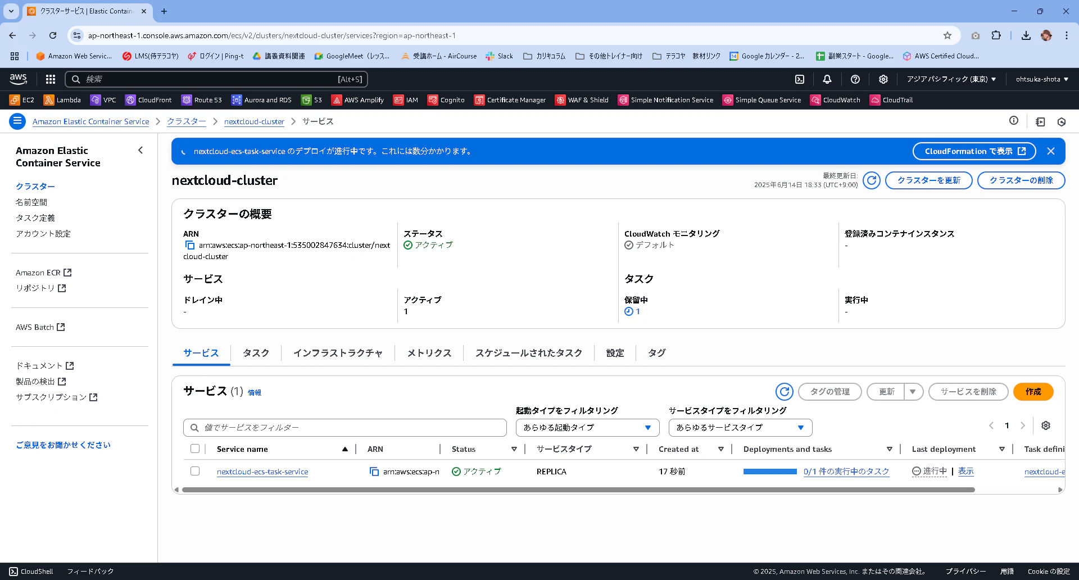Dismiss the deployment in-progress banner
The image size is (1079, 580).
tap(1051, 151)
